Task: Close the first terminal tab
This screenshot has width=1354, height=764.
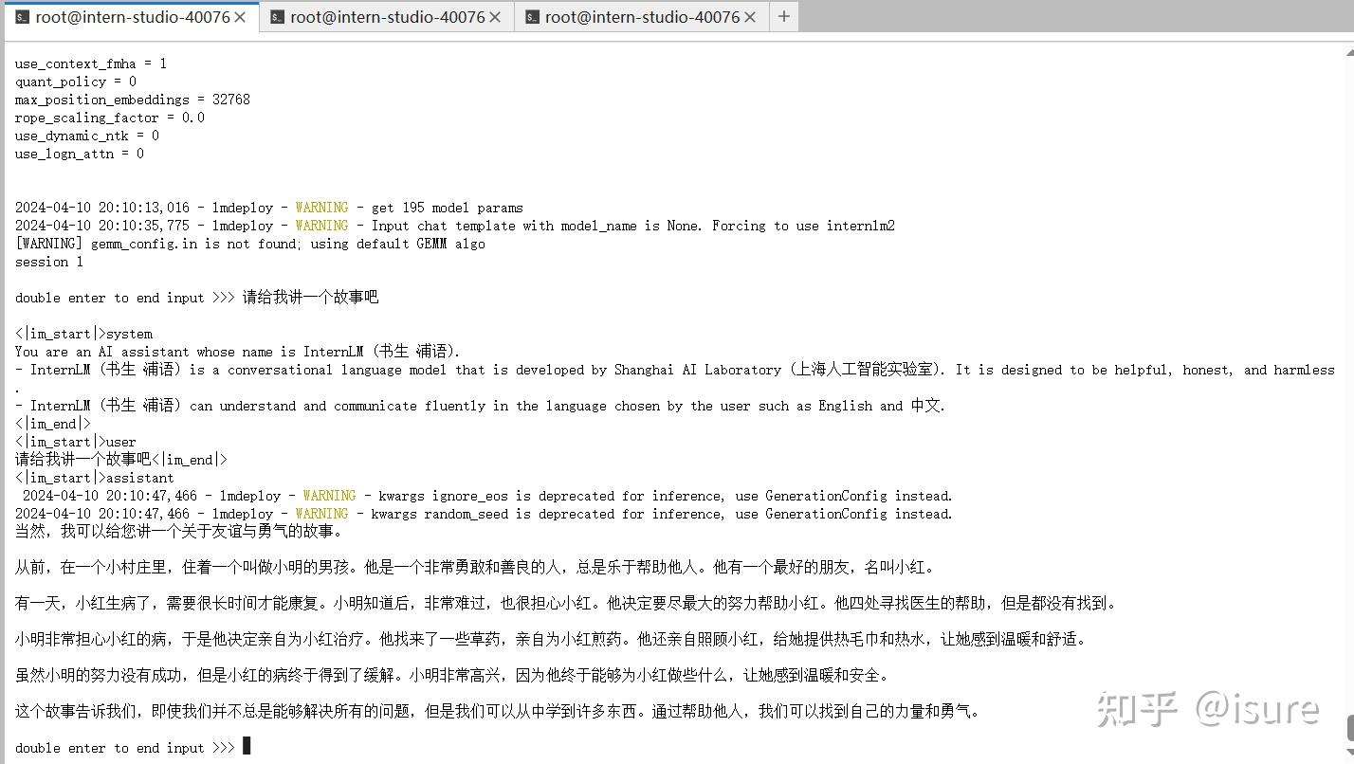Action: [x=241, y=16]
